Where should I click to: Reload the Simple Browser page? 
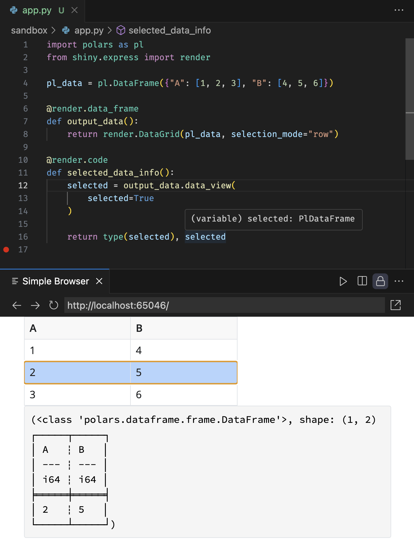pyautogui.click(x=54, y=305)
